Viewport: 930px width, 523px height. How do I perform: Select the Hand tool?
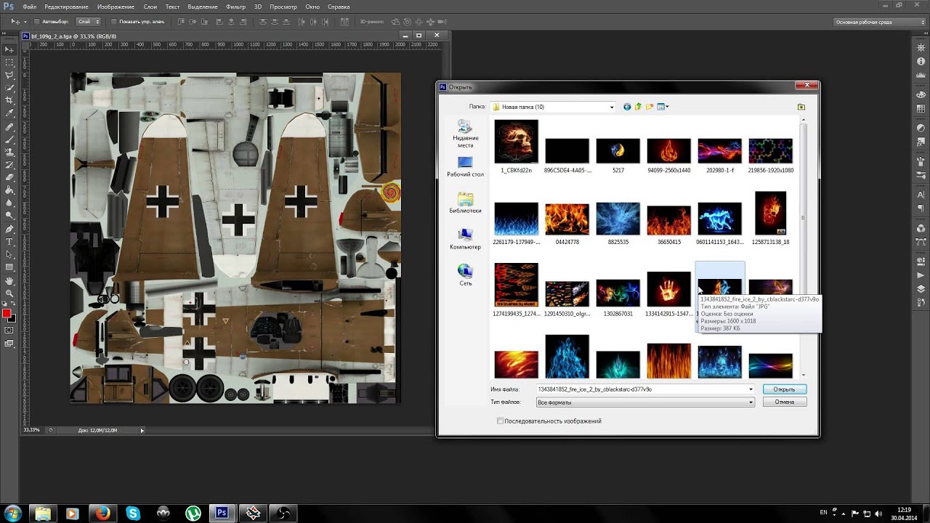pos(9,280)
